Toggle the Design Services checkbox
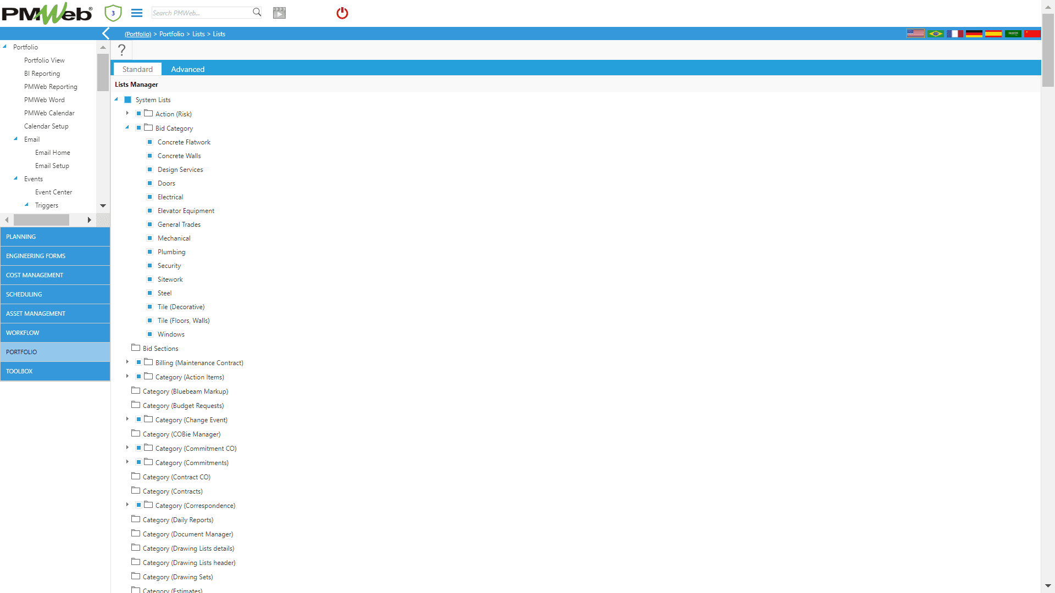This screenshot has height=593, width=1055. 149,169
